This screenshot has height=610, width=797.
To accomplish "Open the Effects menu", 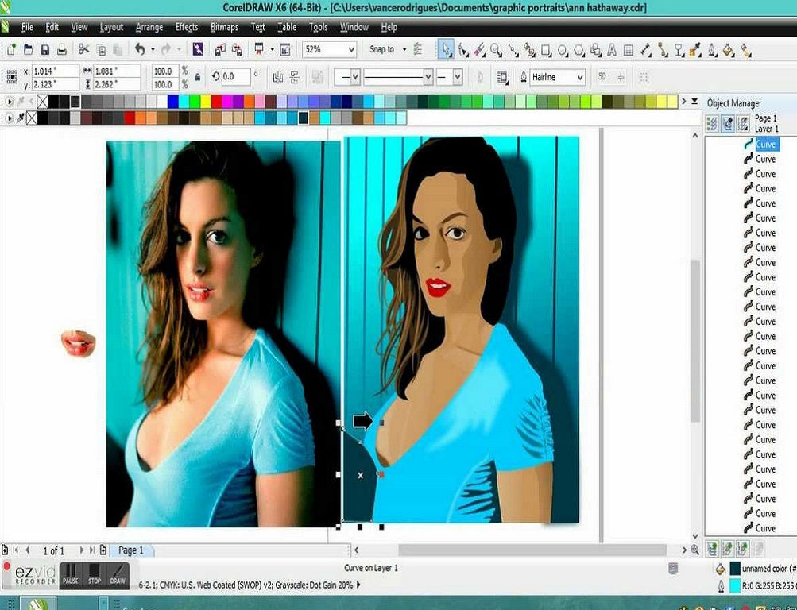I will coord(187,27).
